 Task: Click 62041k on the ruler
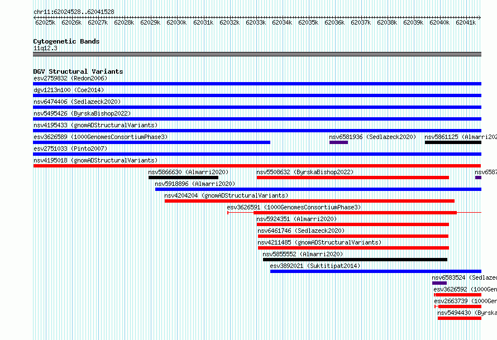coord(466,22)
